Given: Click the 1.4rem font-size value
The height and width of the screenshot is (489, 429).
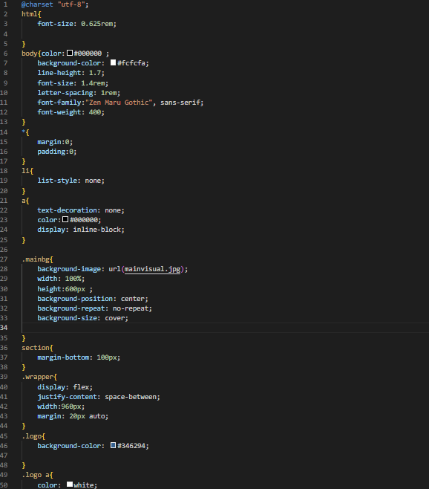Looking at the screenshot, I should (93, 83).
